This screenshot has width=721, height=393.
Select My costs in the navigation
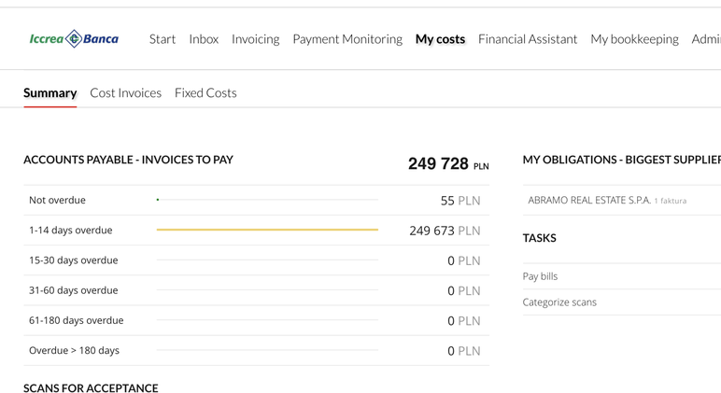440,39
